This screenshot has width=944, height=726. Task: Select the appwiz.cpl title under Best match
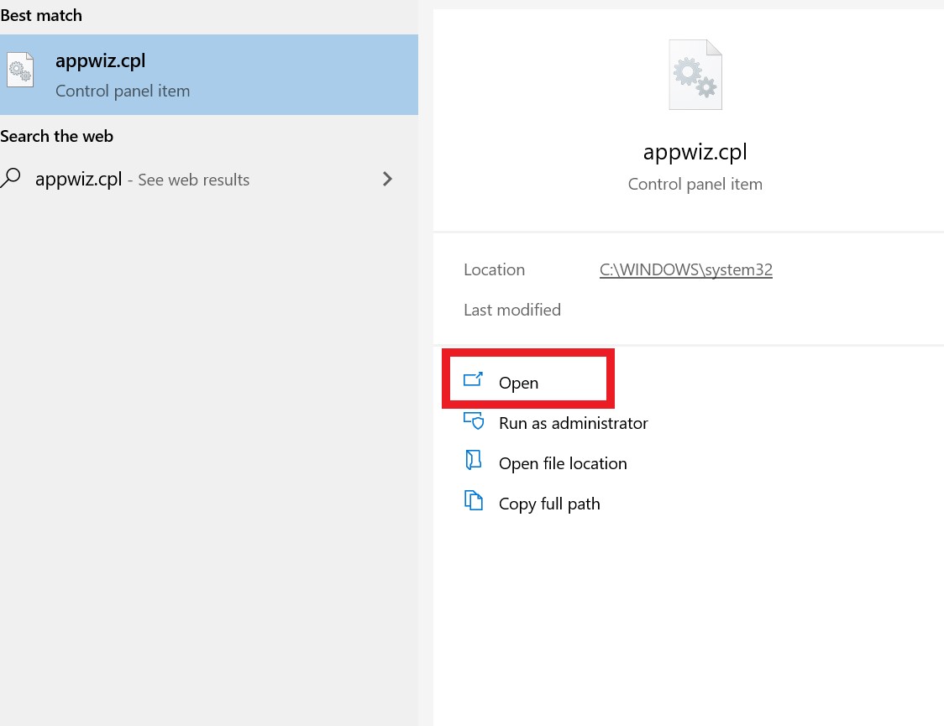coord(100,60)
